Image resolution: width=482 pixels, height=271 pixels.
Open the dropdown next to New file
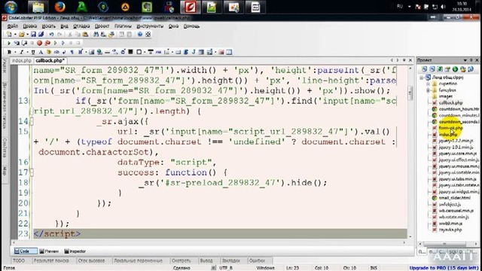[15, 35]
